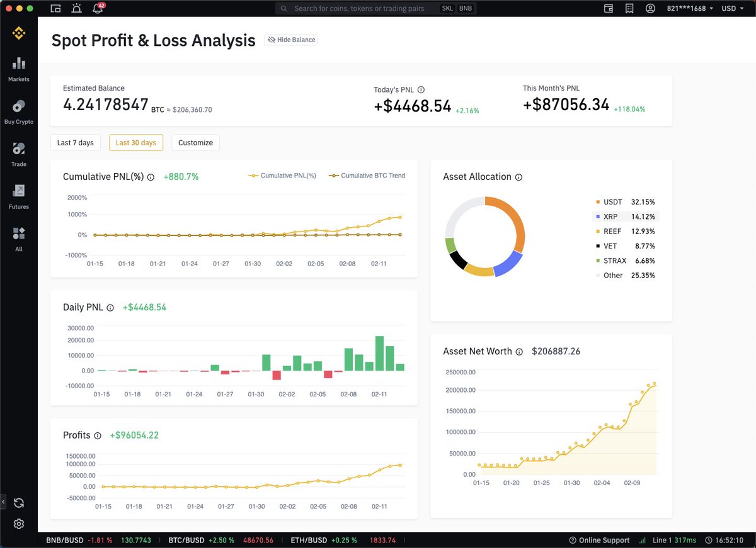The width and height of the screenshot is (756, 548).
Task: Collapse the sidebar using the left arrow
Action: click(x=3, y=502)
